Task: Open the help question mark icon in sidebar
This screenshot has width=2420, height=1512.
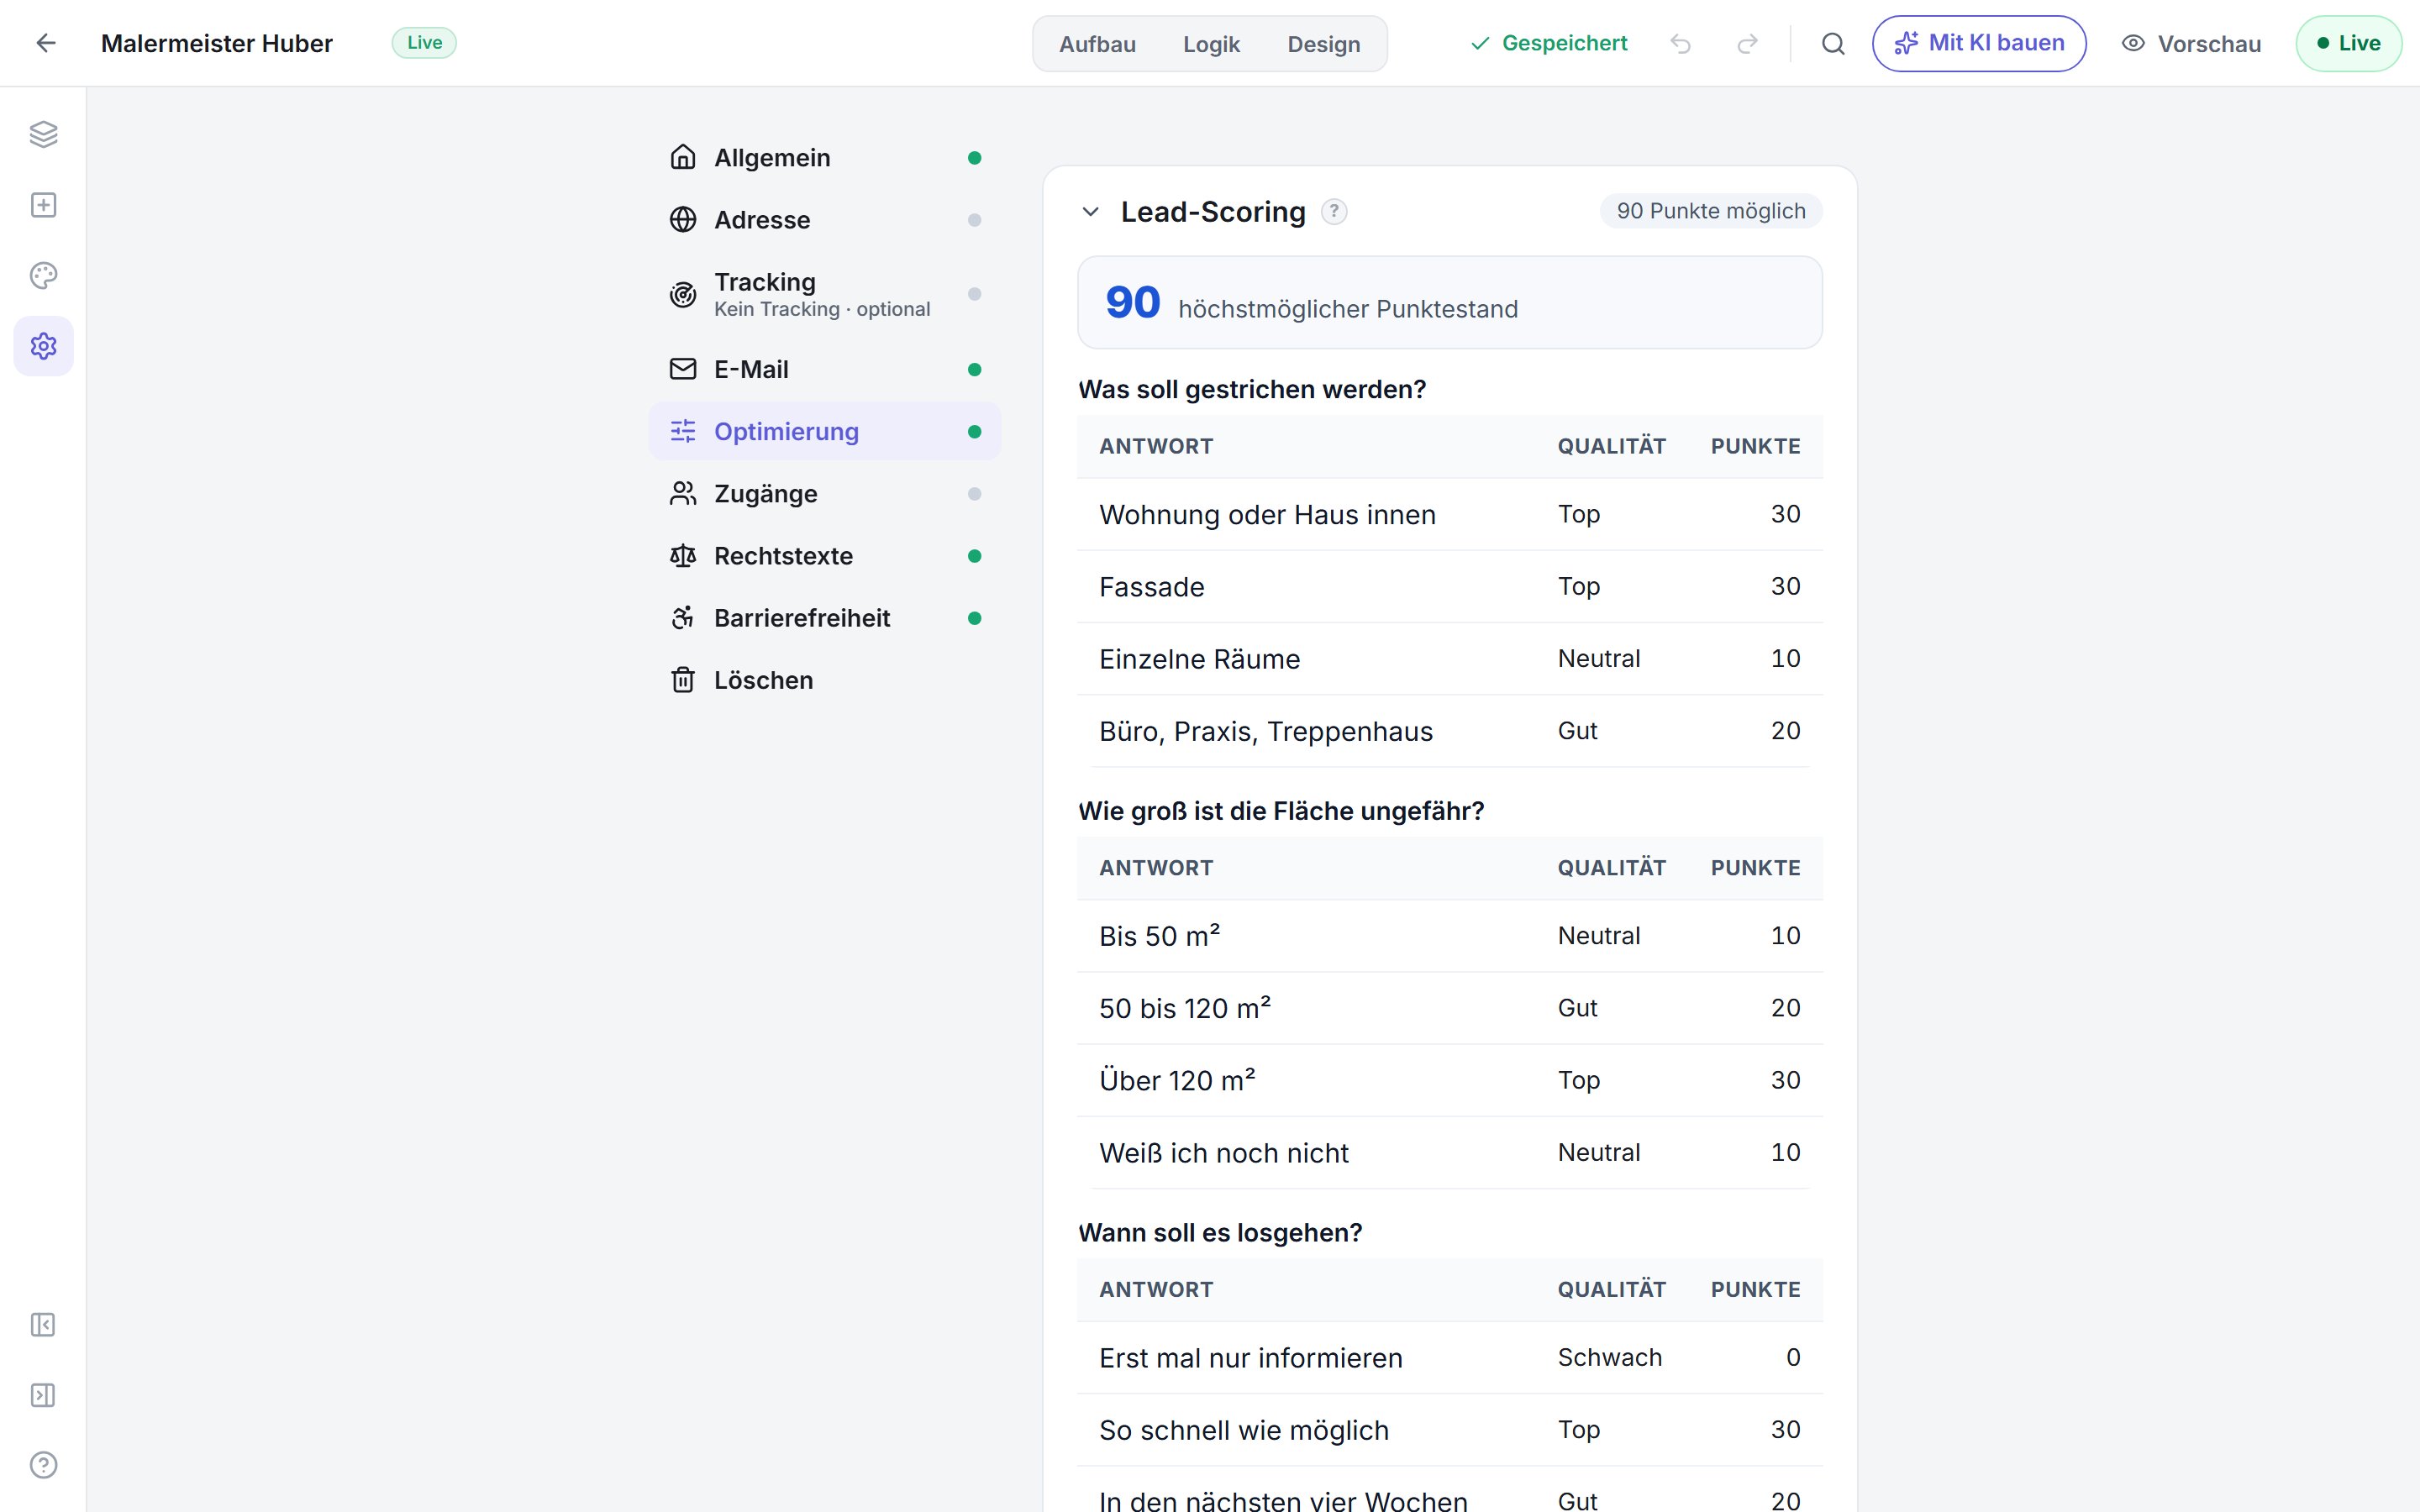Action: pyautogui.click(x=43, y=1465)
